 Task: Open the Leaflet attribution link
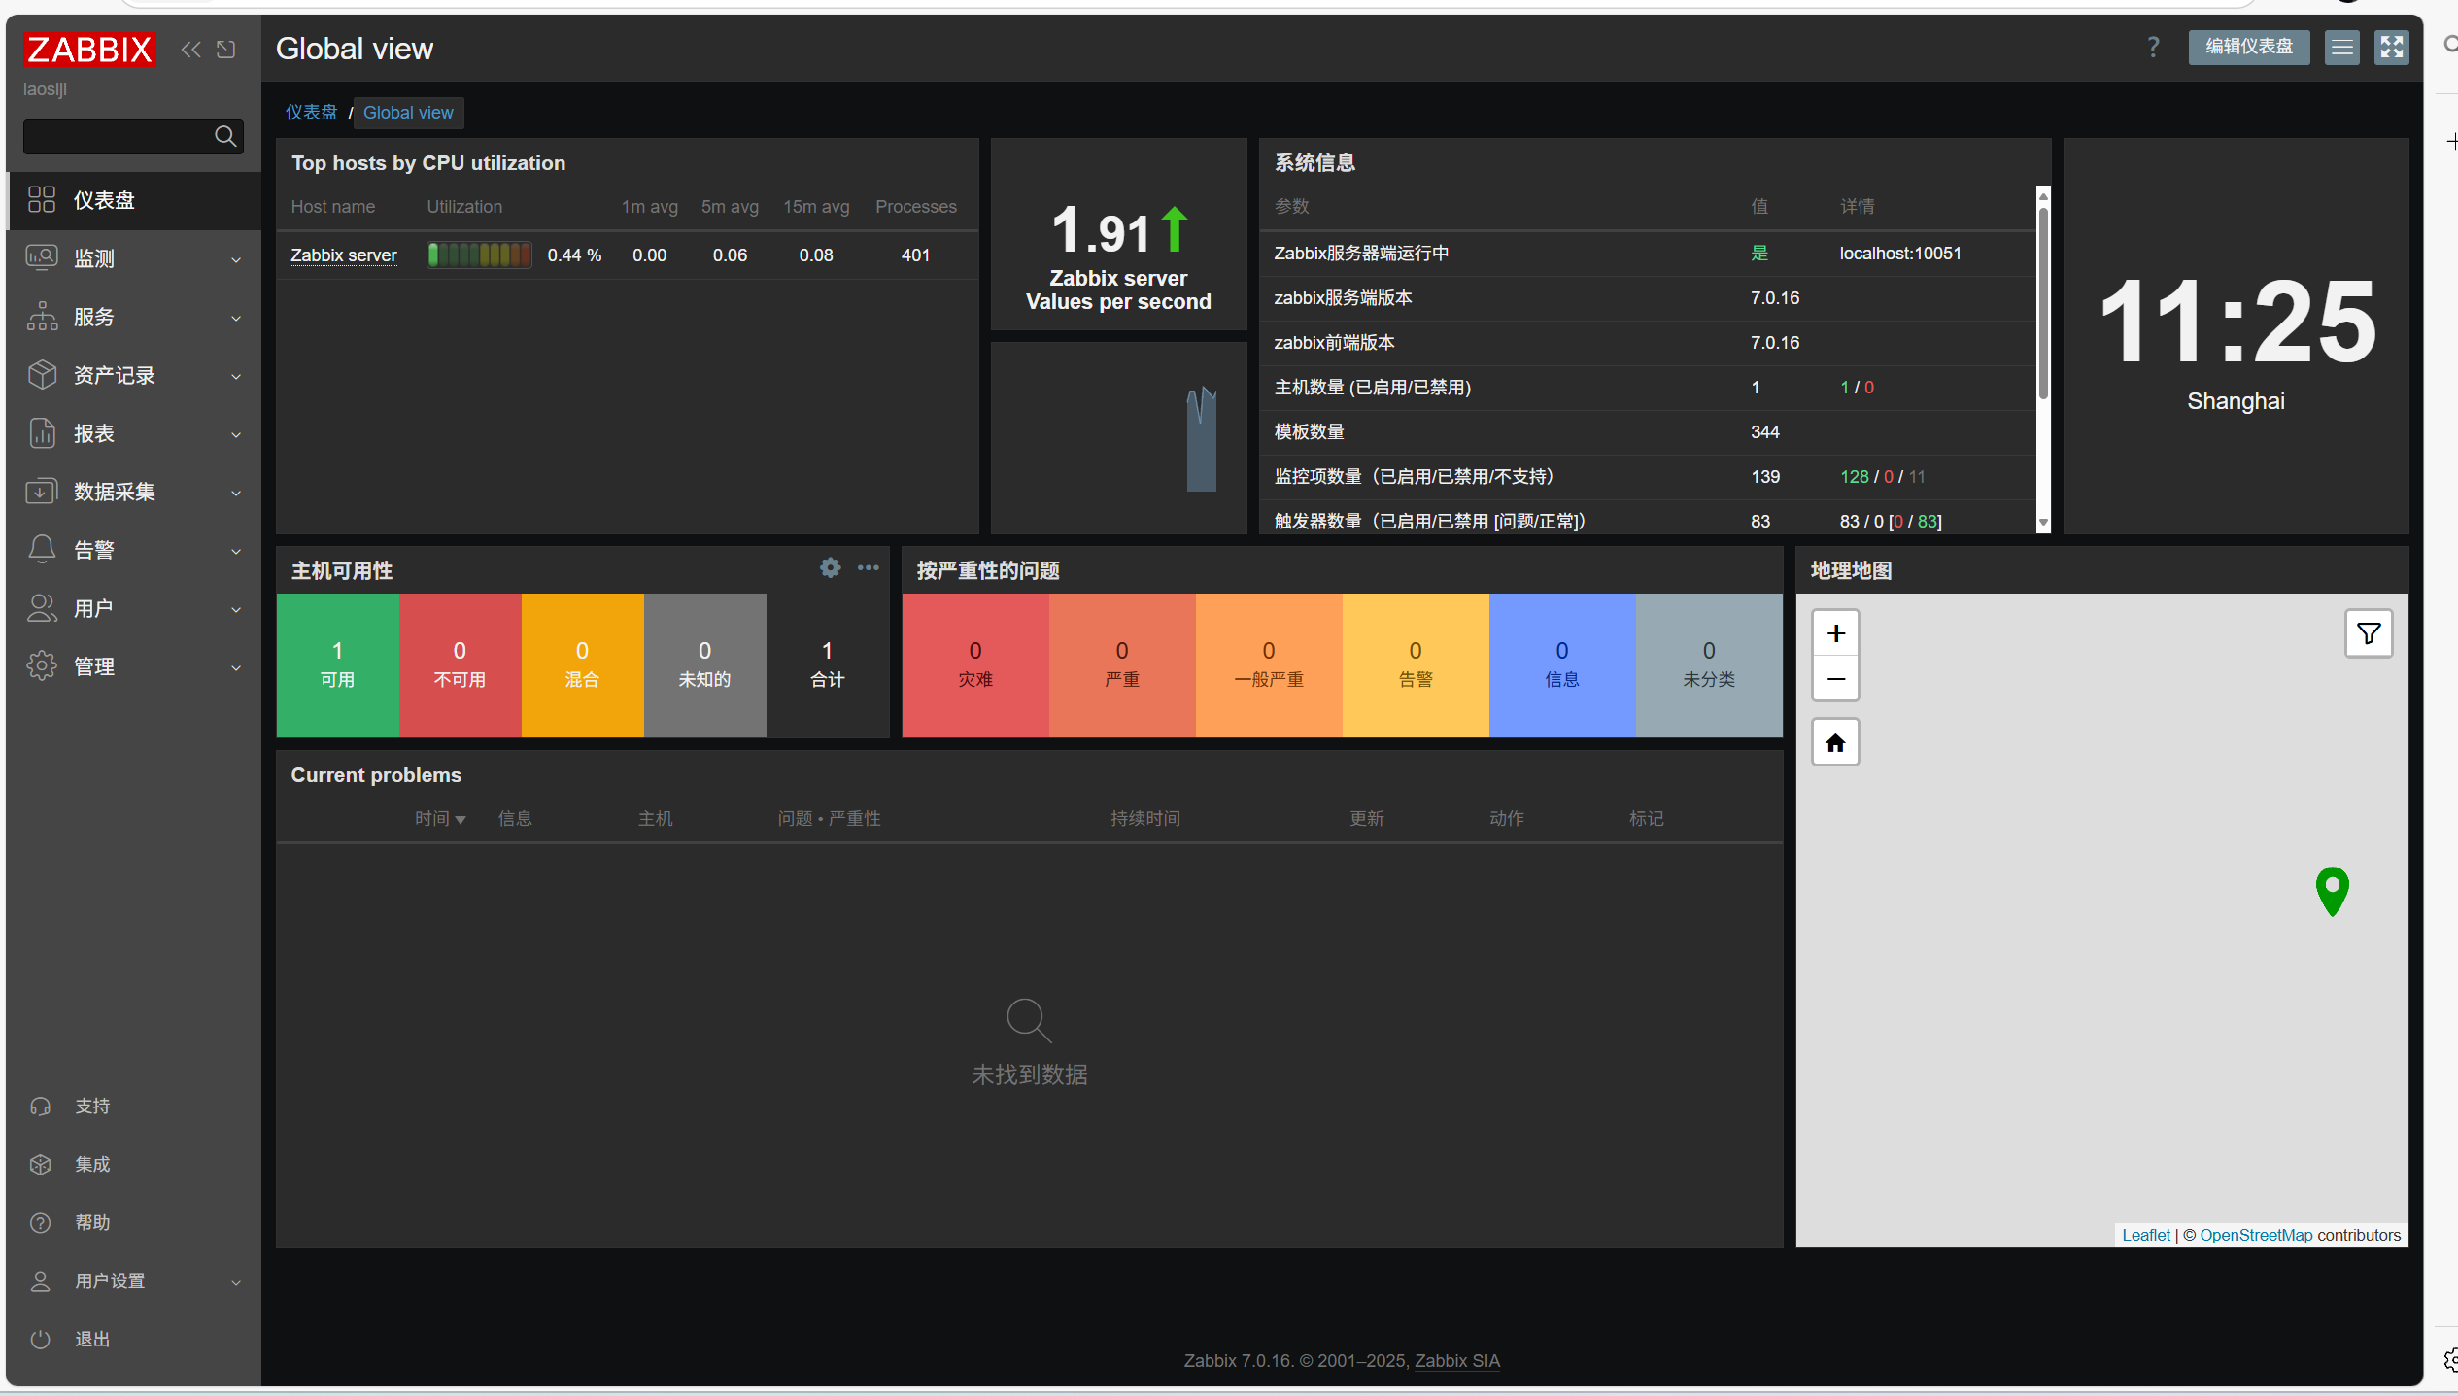(x=2145, y=1235)
